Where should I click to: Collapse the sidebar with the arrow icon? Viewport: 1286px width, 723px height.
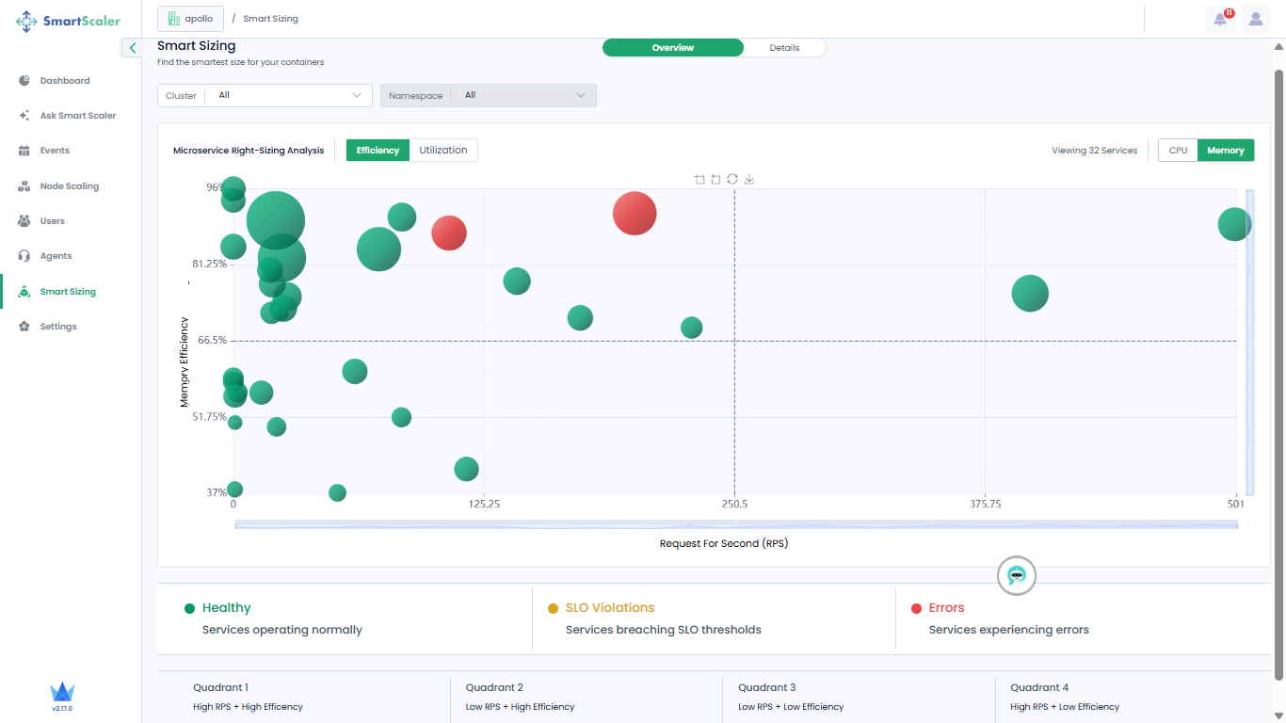[x=133, y=48]
